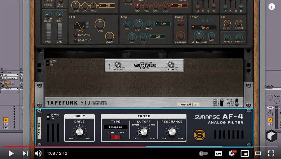281x159 pixels.
Task: Click the Effect Mix knob
Action: 211,35
